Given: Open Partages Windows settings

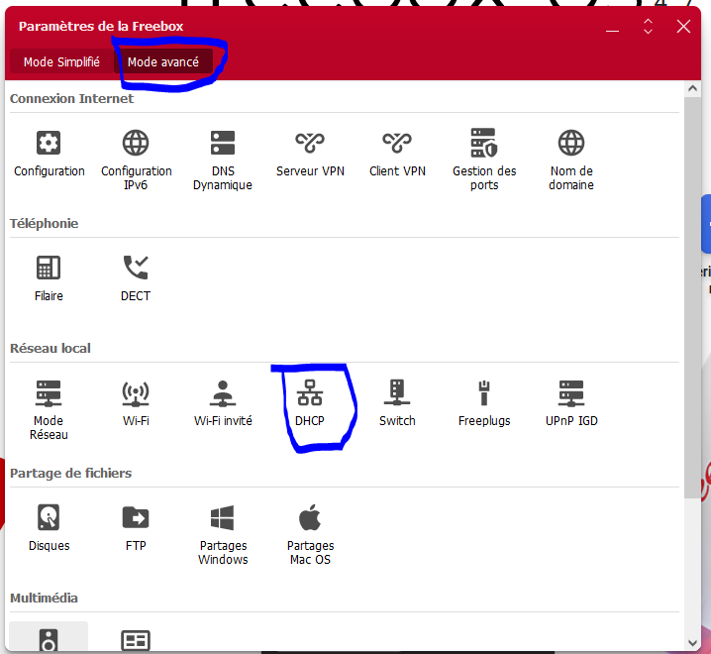Looking at the screenshot, I should 223,535.
